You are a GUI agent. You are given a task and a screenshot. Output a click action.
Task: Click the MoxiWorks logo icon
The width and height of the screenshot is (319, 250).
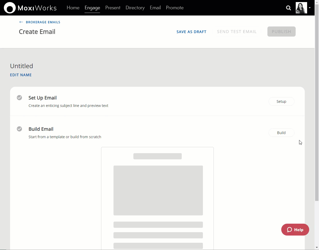click(10, 8)
